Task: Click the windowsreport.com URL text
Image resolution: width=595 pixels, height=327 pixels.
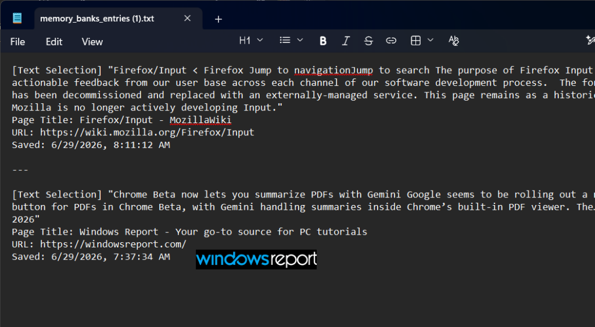Action: point(113,245)
